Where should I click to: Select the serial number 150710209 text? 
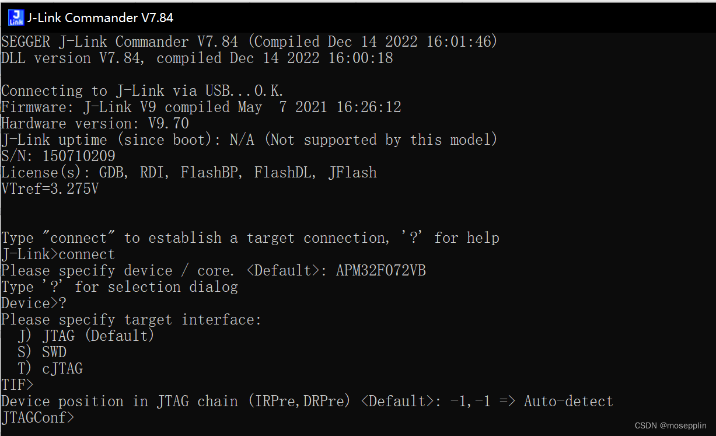pyautogui.click(x=79, y=155)
